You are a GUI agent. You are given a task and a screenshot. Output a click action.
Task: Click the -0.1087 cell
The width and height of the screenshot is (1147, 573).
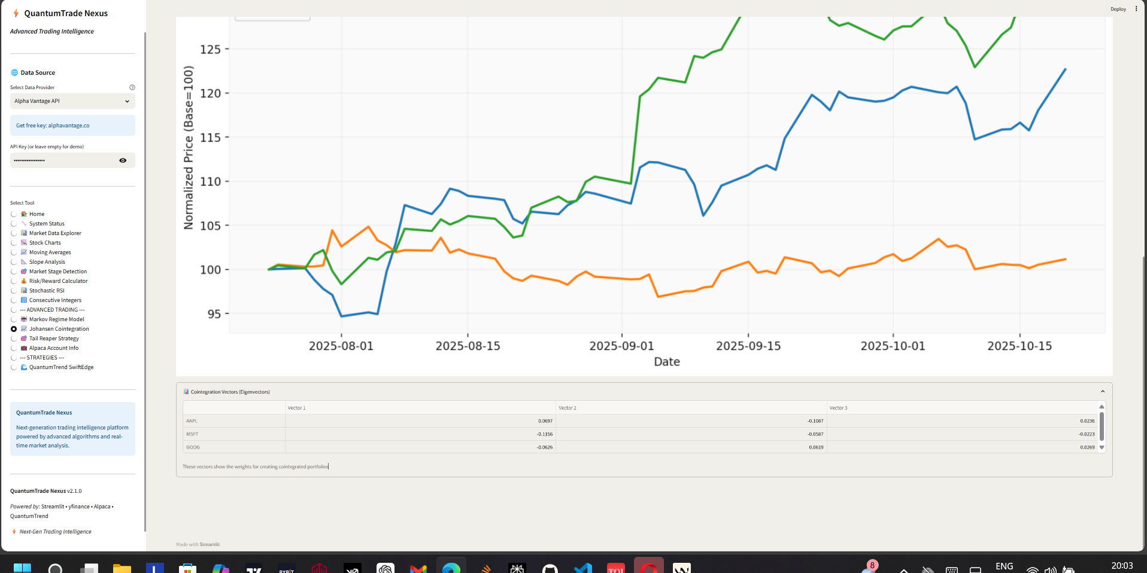point(691,421)
